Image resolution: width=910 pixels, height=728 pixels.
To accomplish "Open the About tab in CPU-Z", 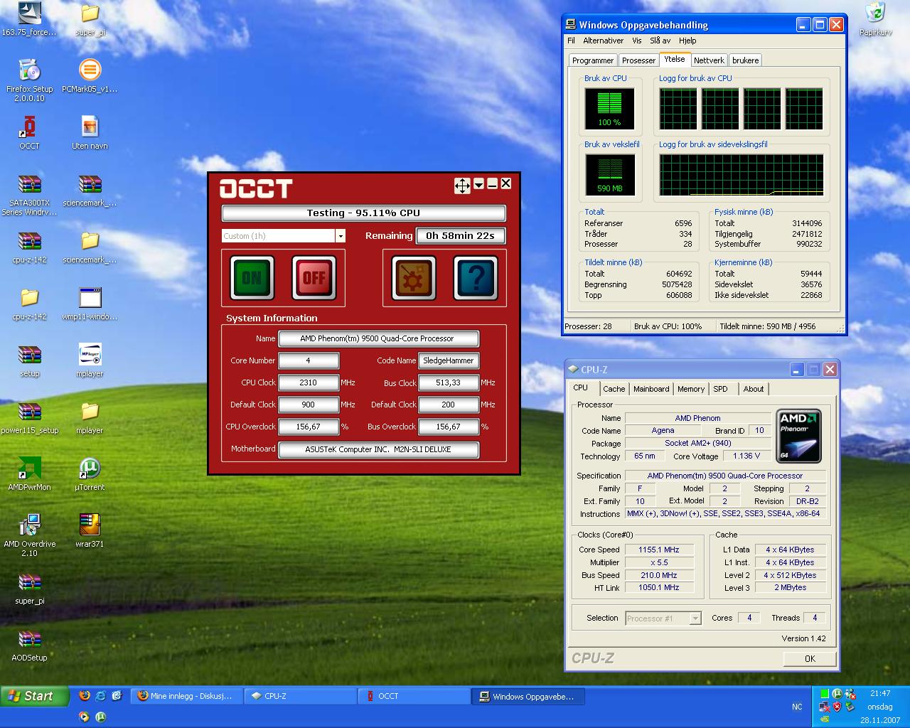I will pyautogui.click(x=754, y=389).
